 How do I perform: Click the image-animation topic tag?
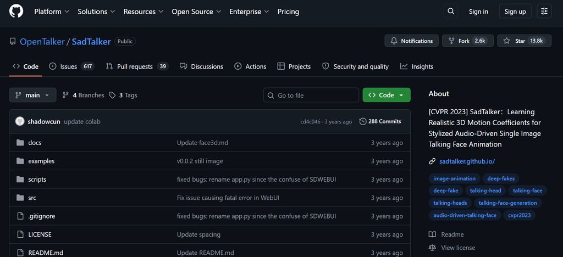coord(454,178)
